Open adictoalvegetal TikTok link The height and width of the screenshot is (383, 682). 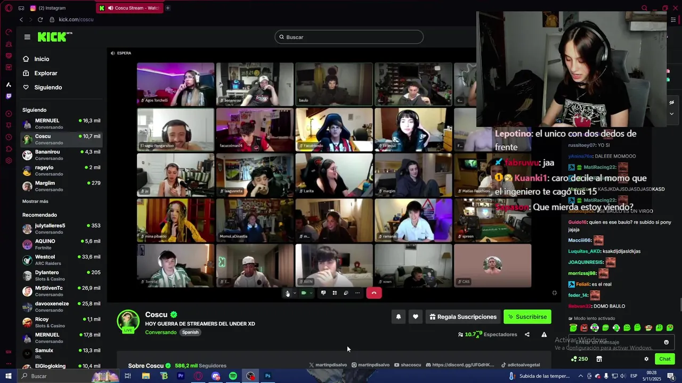520,365
